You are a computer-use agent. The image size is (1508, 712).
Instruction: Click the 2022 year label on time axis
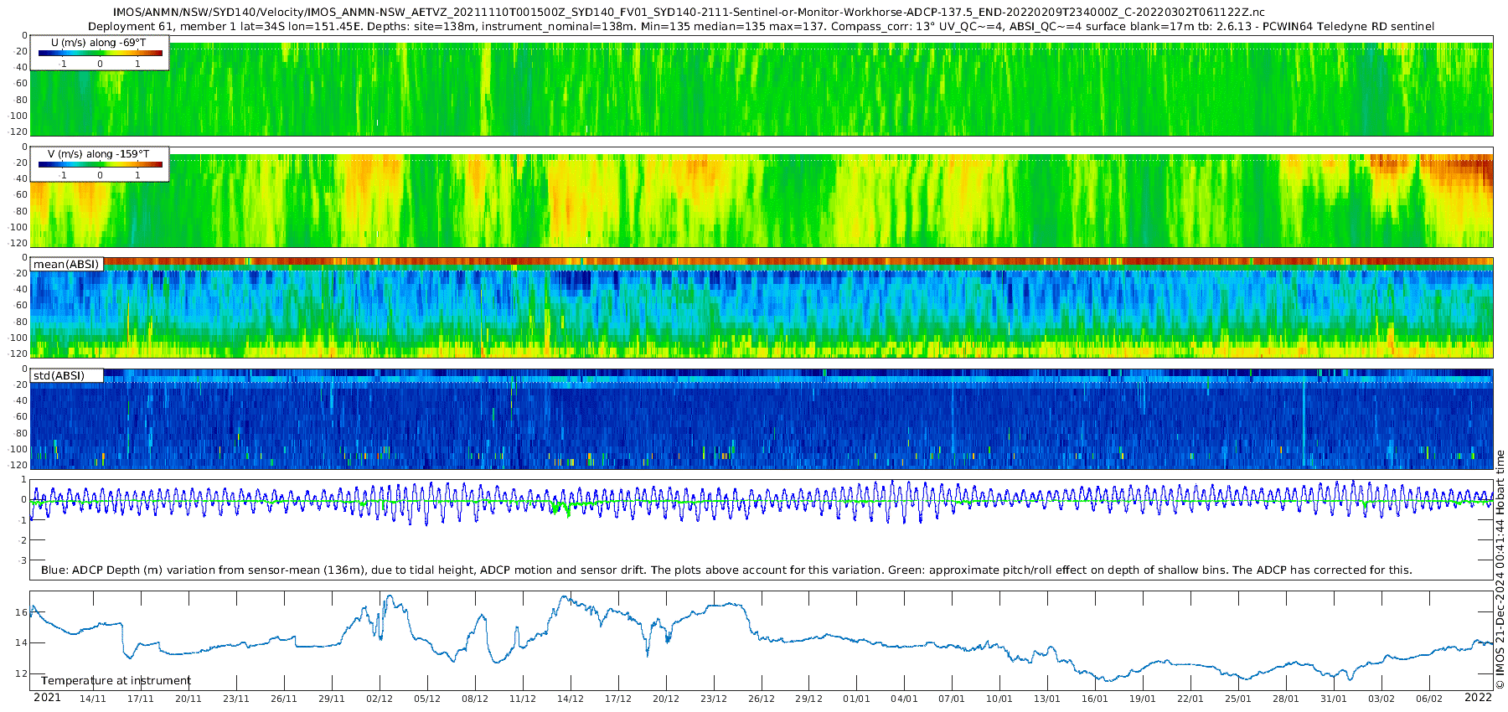click(x=1478, y=698)
